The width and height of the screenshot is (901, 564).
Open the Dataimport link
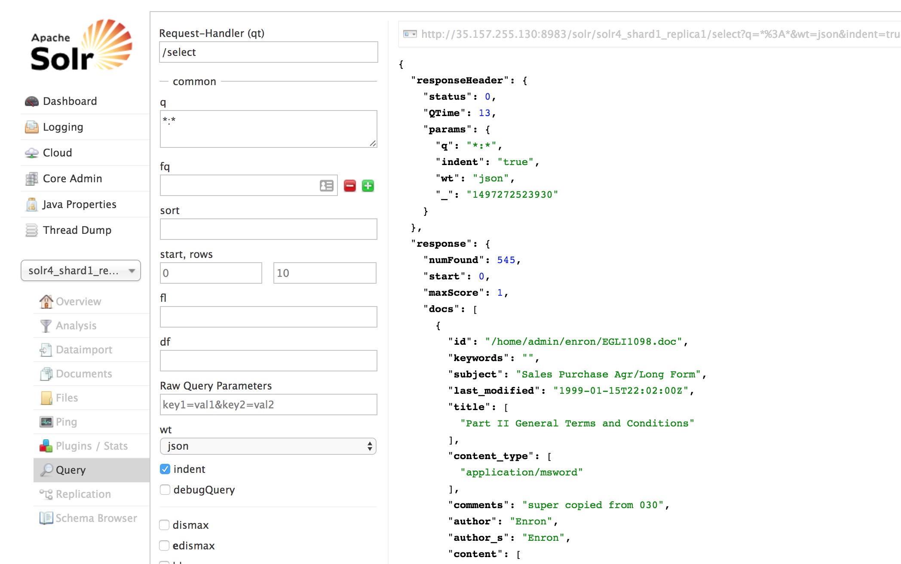[x=84, y=350]
